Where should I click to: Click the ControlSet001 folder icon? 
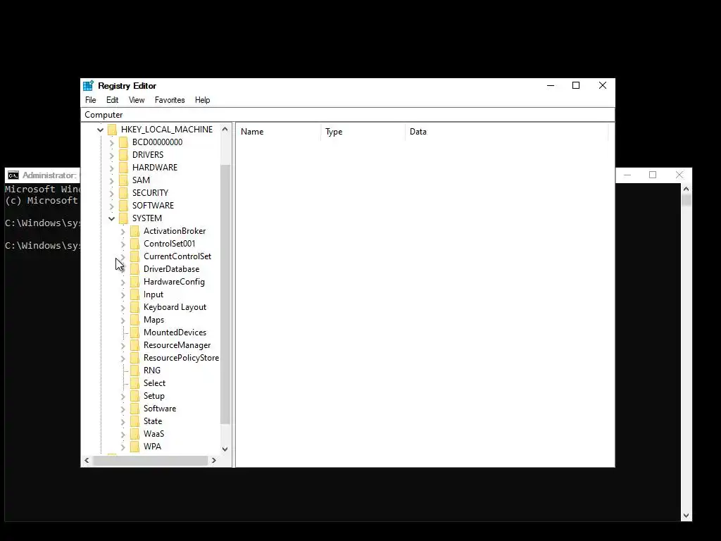pos(134,244)
